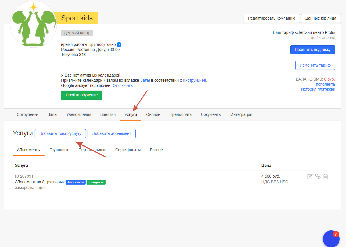This screenshot has width=346, height=247.
Task: Click the Изменить тариф button
Action: [315, 65]
